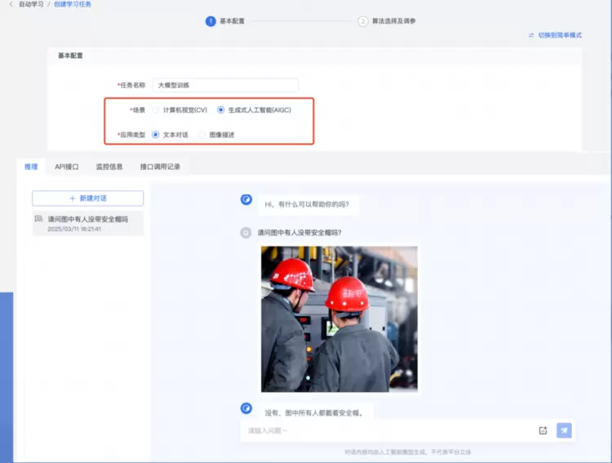Select the 生成式人工智能(AIGC) radio button
Viewport: 612px width, 463px height.
coord(220,109)
